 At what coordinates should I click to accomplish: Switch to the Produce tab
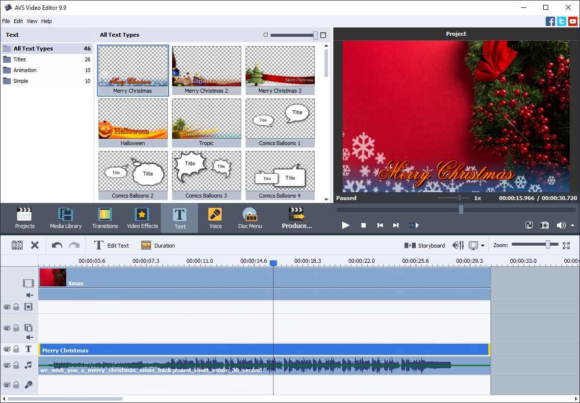pos(296,218)
